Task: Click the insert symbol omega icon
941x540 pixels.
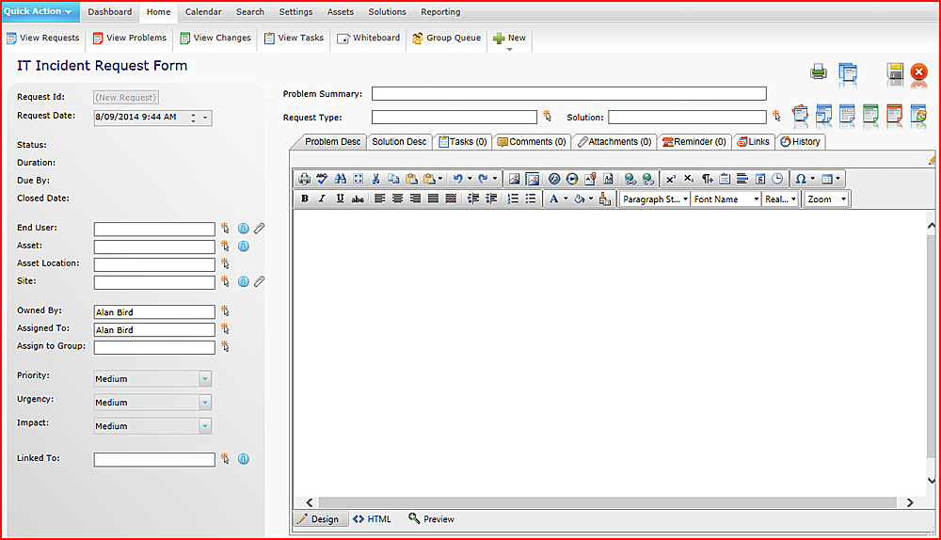Action: coord(801,179)
